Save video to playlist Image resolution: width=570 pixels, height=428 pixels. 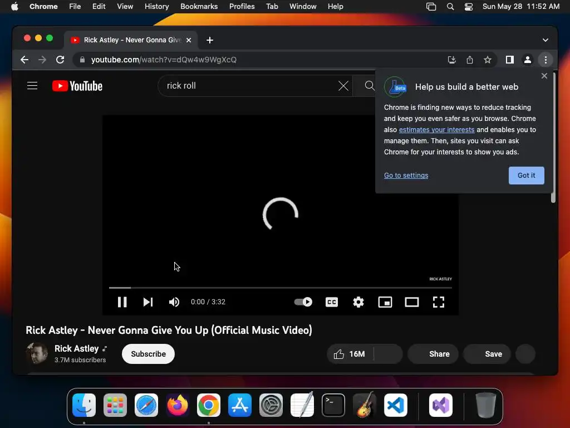pyautogui.click(x=487, y=354)
